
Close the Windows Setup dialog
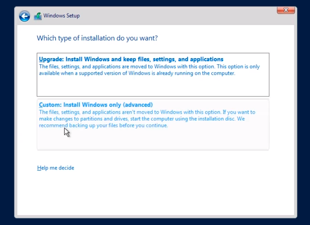coord(286,10)
